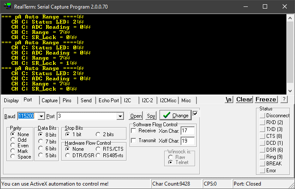Select 8 bits data bits
Viewport: 295px width, 189px height.
[40, 134]
